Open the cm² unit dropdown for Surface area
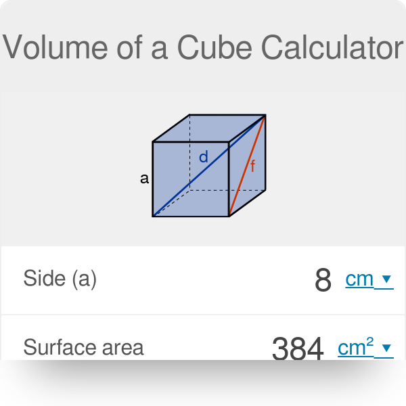406x406 pixels. pyautogui.click(x=356, y=347)
